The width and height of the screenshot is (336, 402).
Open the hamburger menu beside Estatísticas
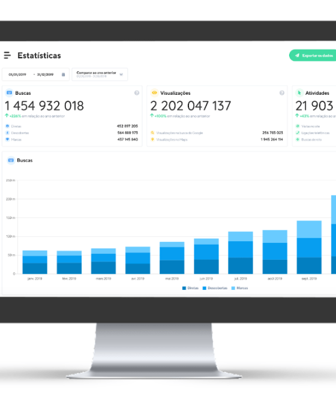(x=7, y=55)
